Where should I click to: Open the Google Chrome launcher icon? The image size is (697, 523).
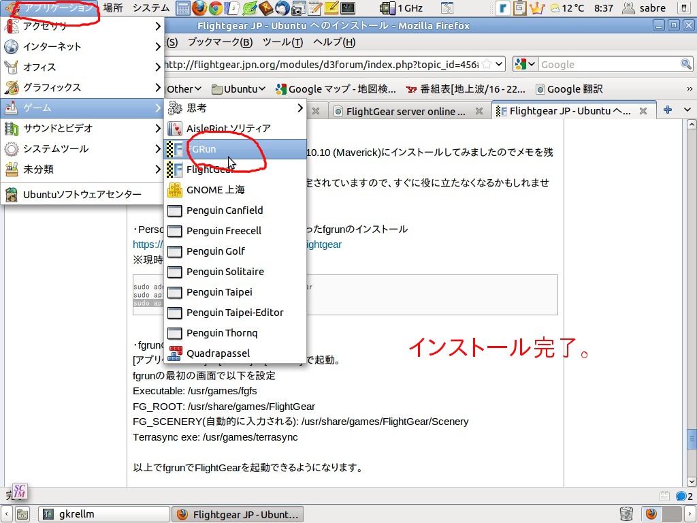tap(216, 7)
